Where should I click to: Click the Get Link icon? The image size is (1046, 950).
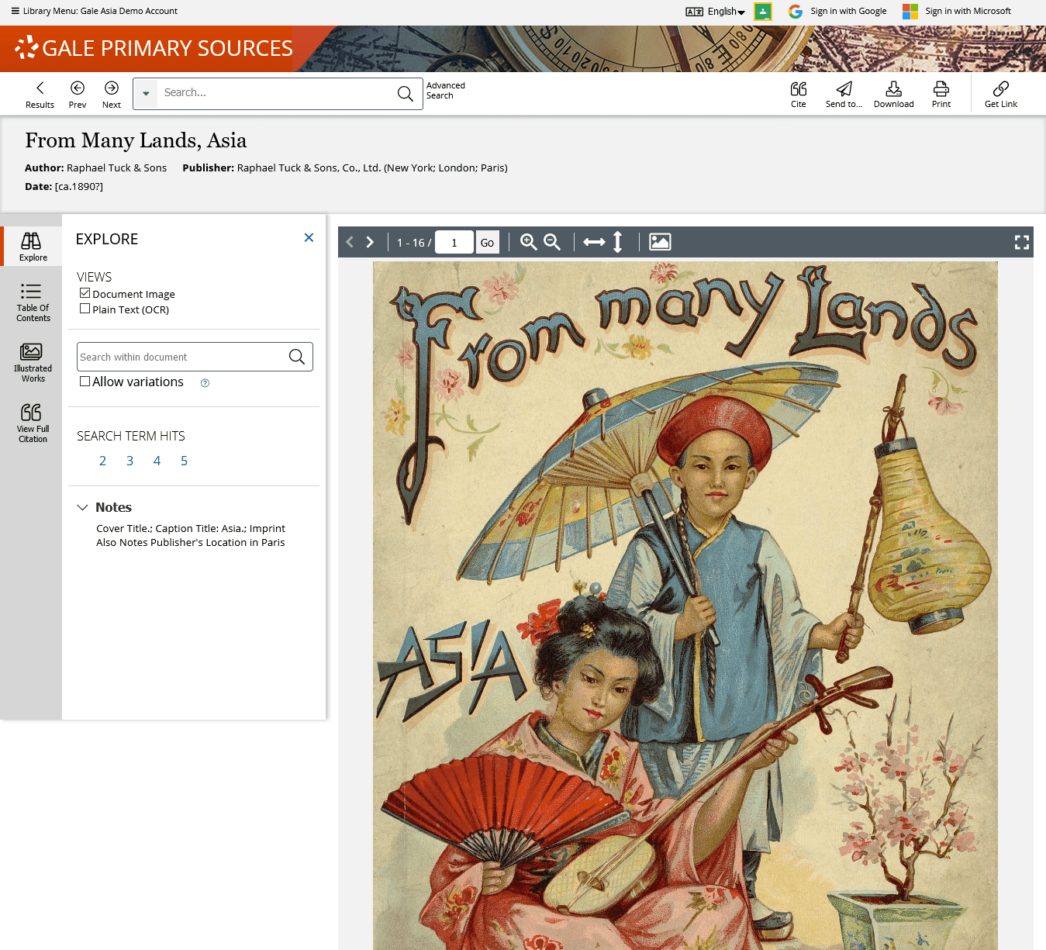pyautogui.click(x=1001, y=94)
